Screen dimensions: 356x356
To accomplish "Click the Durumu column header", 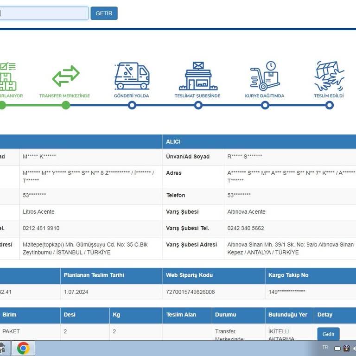I will click(238, 315).
